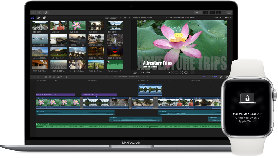Open the Photos and Audio sidebar icon
This screenshot has width=278, height=158.
pyautogui.click(x=38, y=17)
